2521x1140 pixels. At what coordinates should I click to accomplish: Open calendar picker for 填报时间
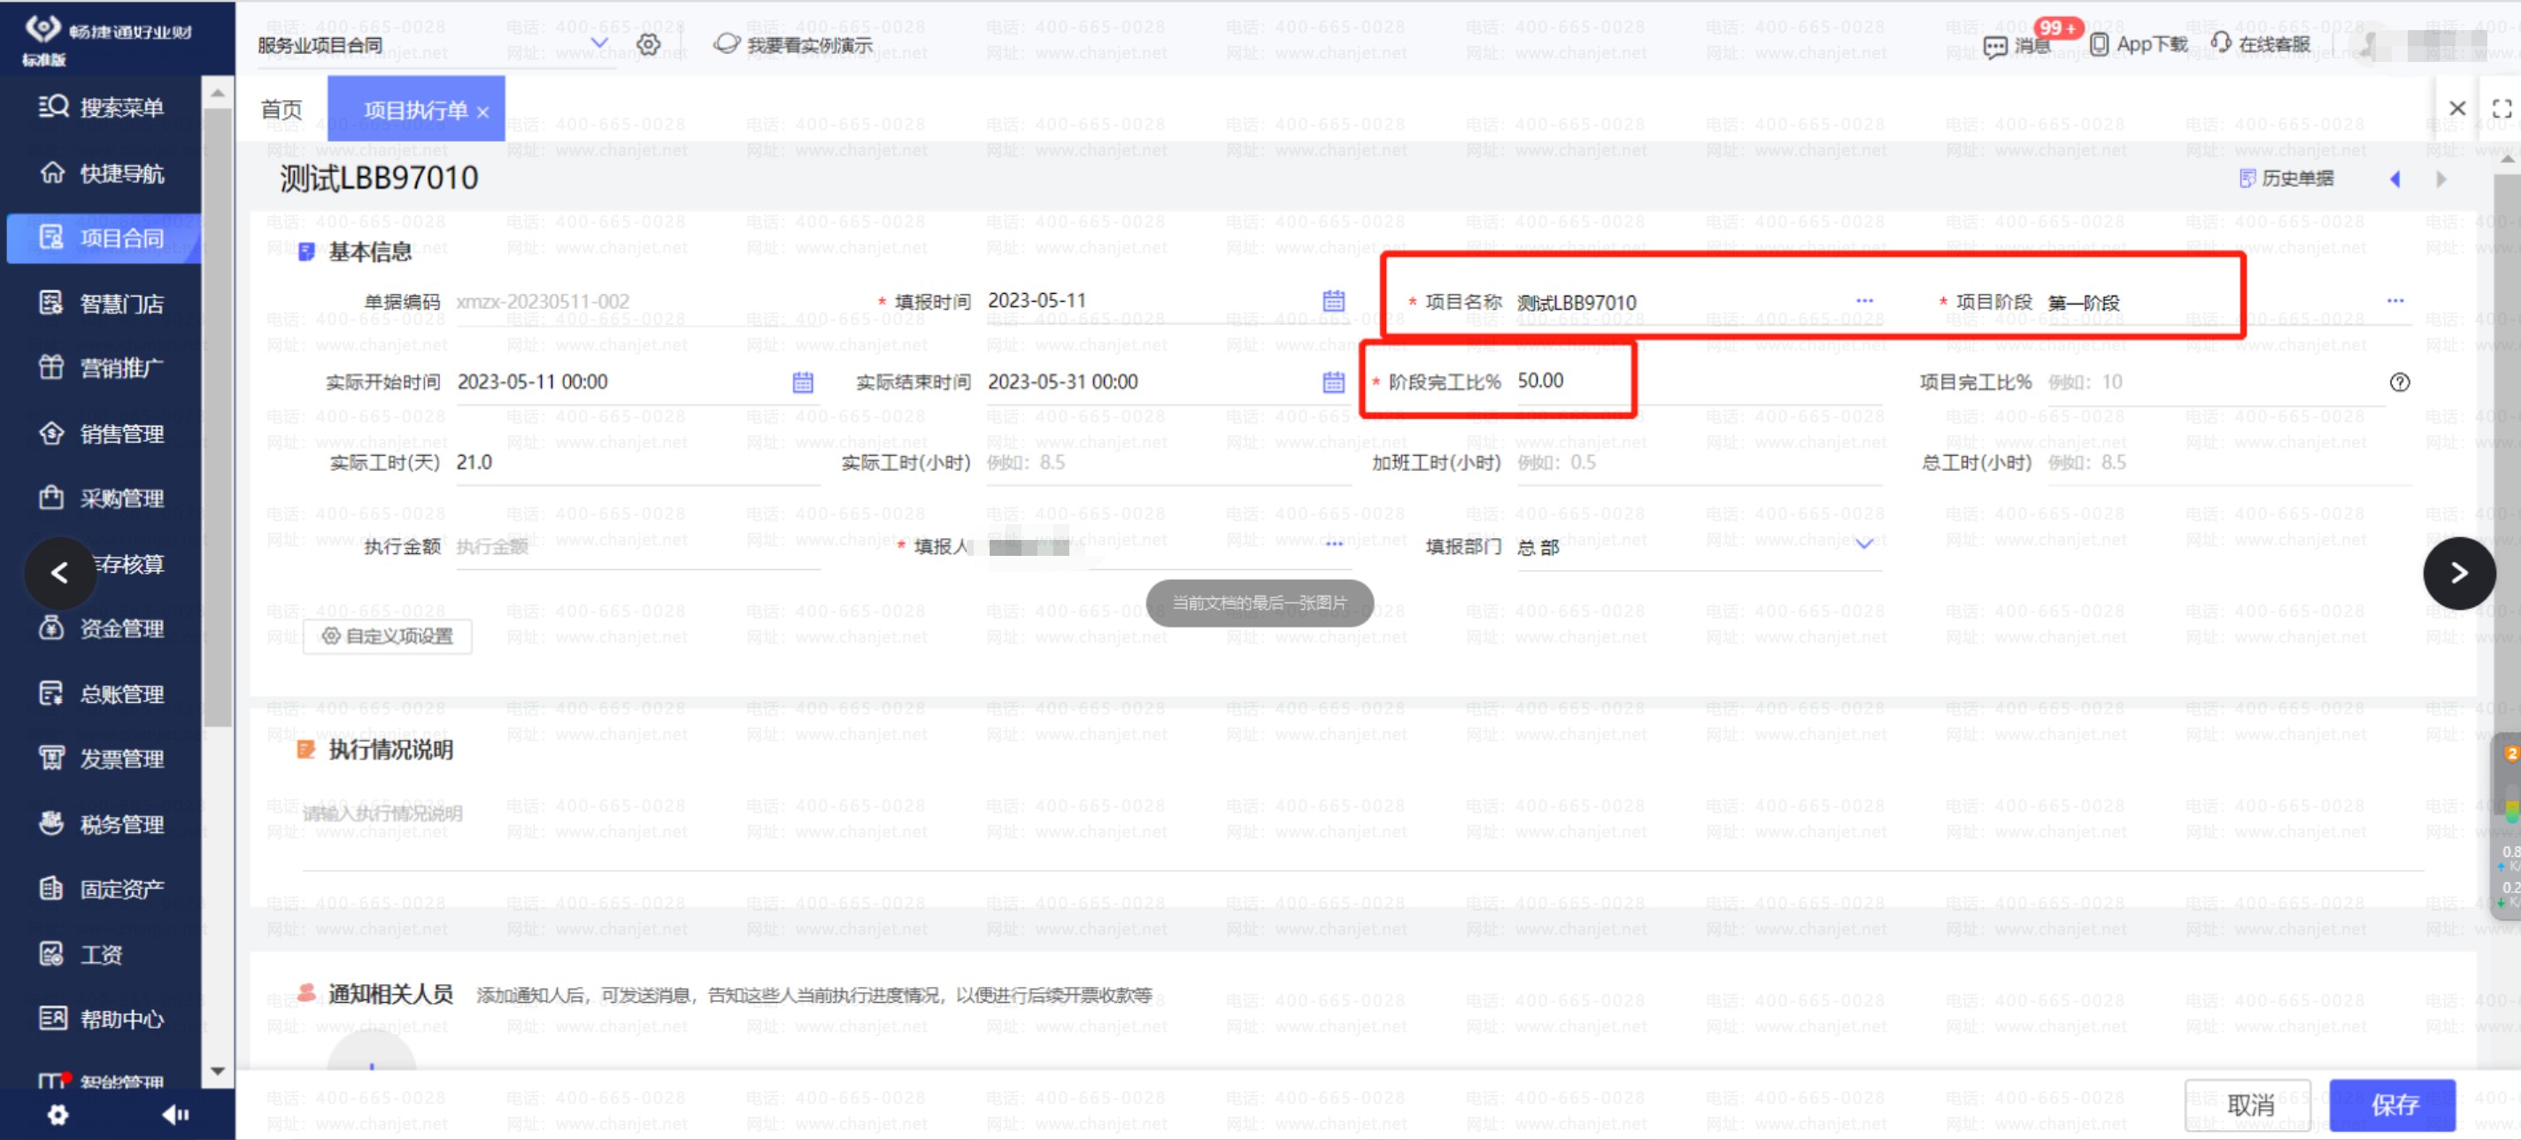pyautogui.click(x=1333, y=300)
